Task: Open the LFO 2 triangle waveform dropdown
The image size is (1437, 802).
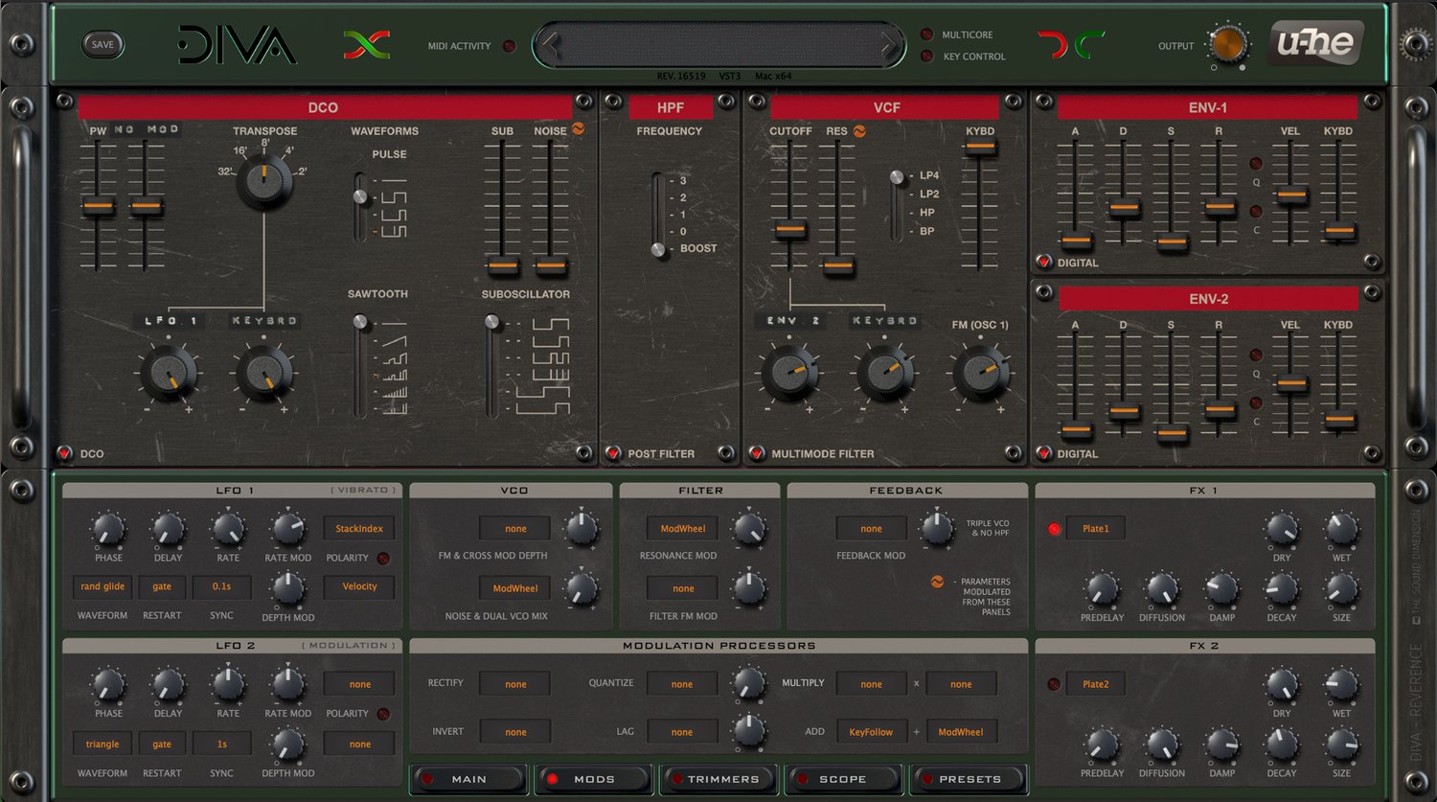Action: click(x=103, y=744)
